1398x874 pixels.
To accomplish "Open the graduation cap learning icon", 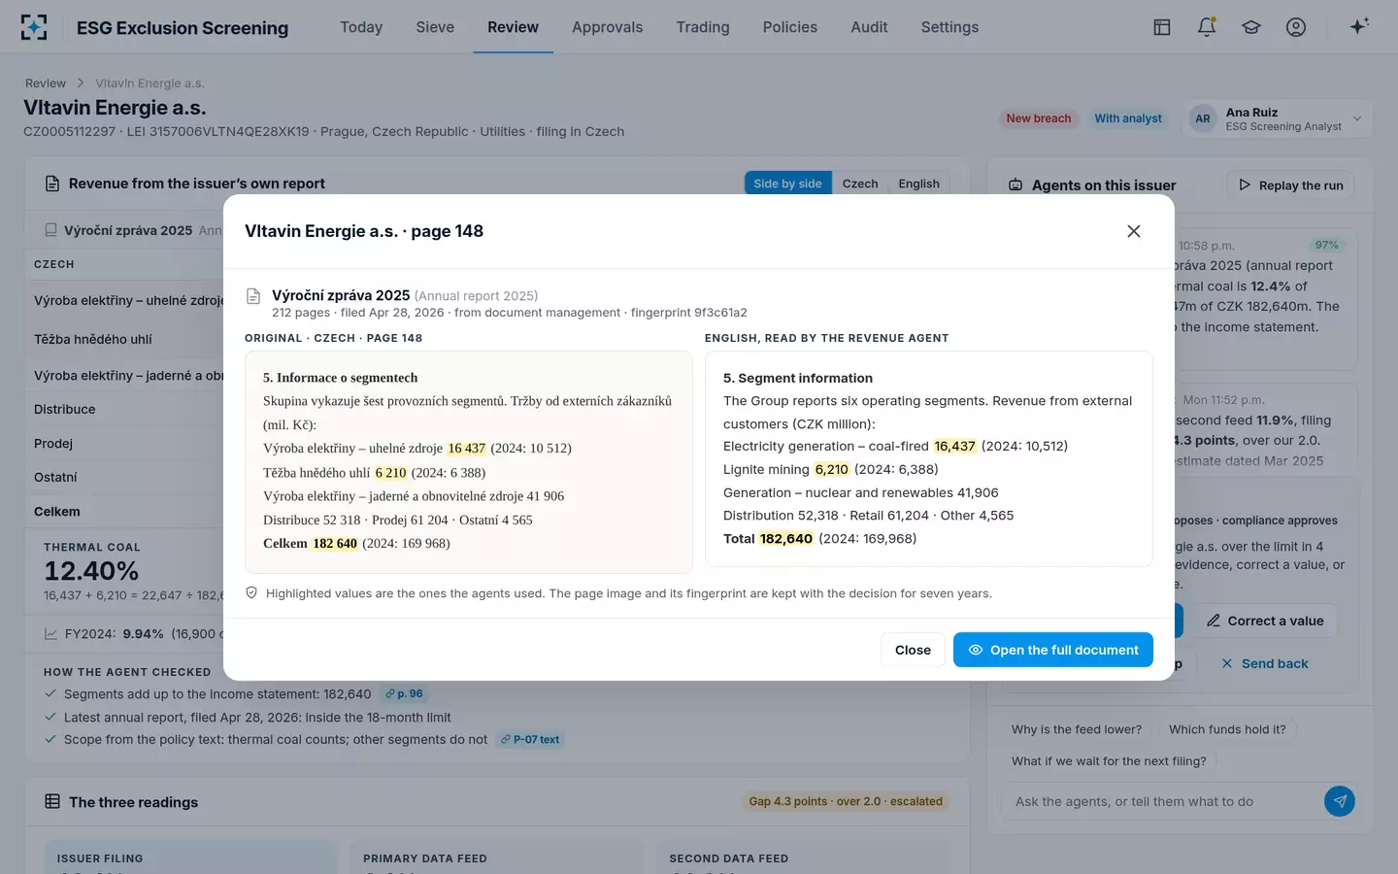I will (x=1251, y=27).
